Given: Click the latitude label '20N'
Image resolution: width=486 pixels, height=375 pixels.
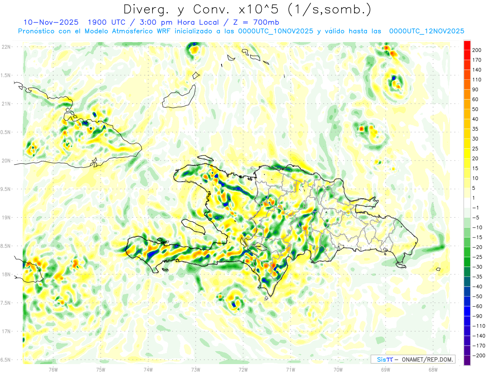Looking at the screenshot, I should (x=6, y=161).
